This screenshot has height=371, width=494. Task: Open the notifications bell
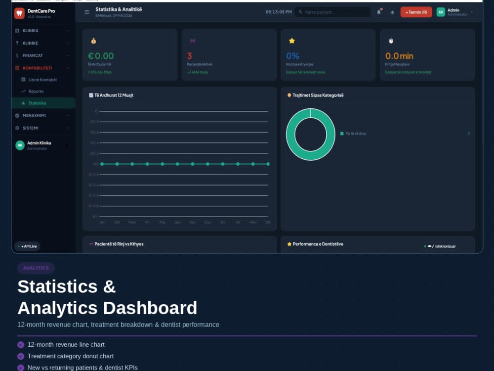click(x=379, y=12)
